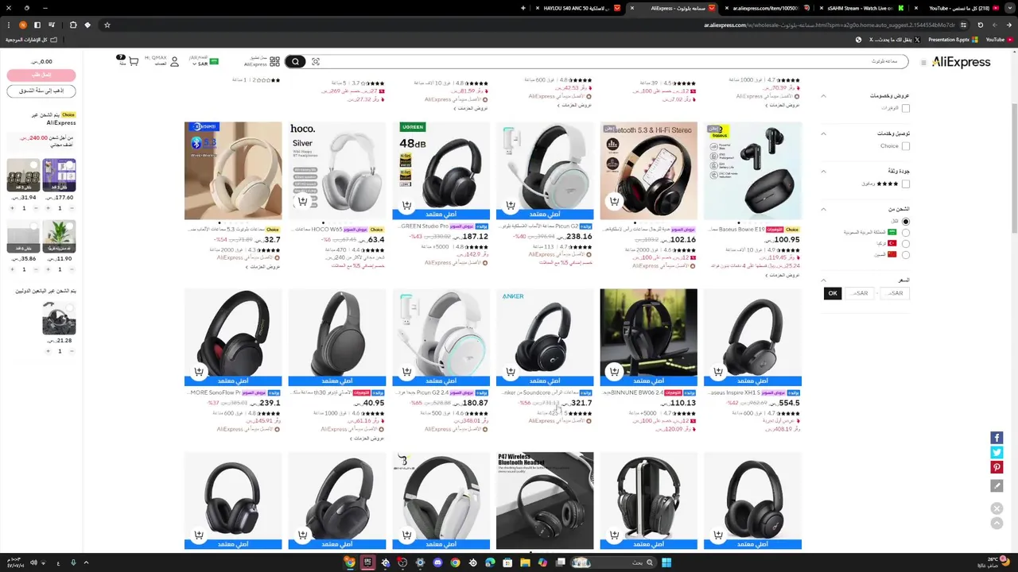Tick the Choice checkbox filter
This screenshot has width=1018, height=572.
pos(906,146)
